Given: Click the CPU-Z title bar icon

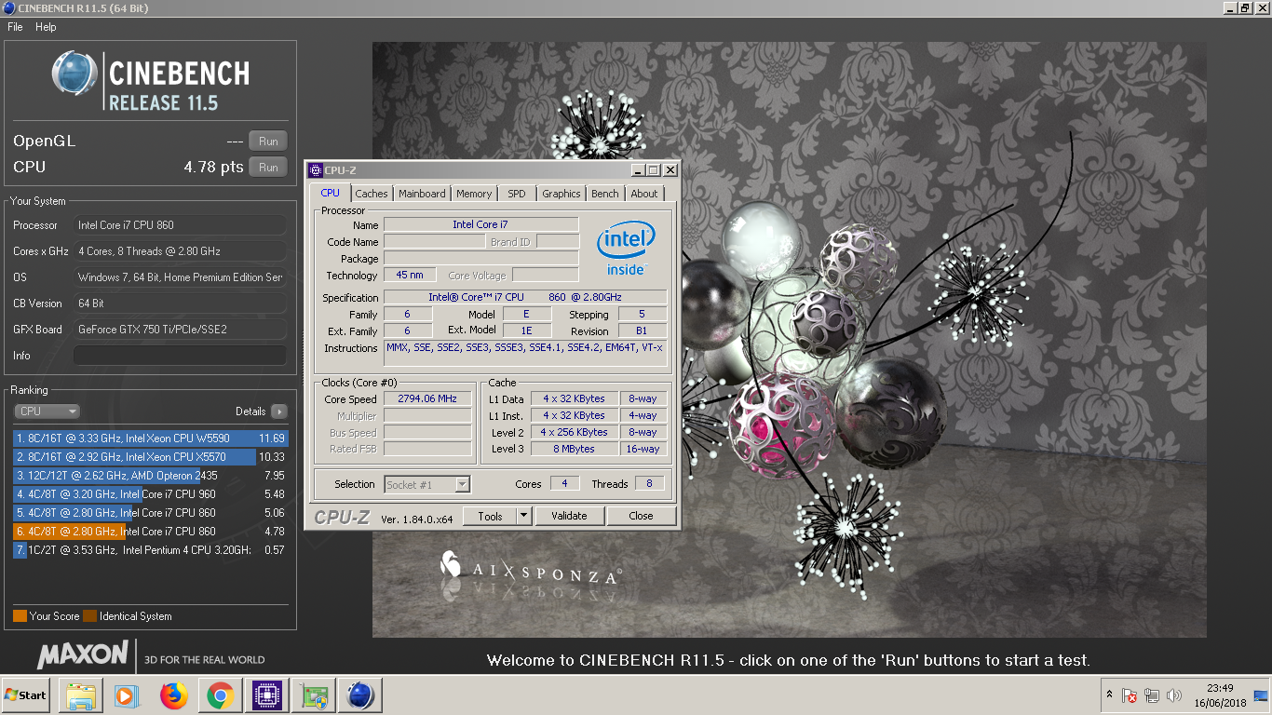Looking at the screenshot, I should point(316,170).
